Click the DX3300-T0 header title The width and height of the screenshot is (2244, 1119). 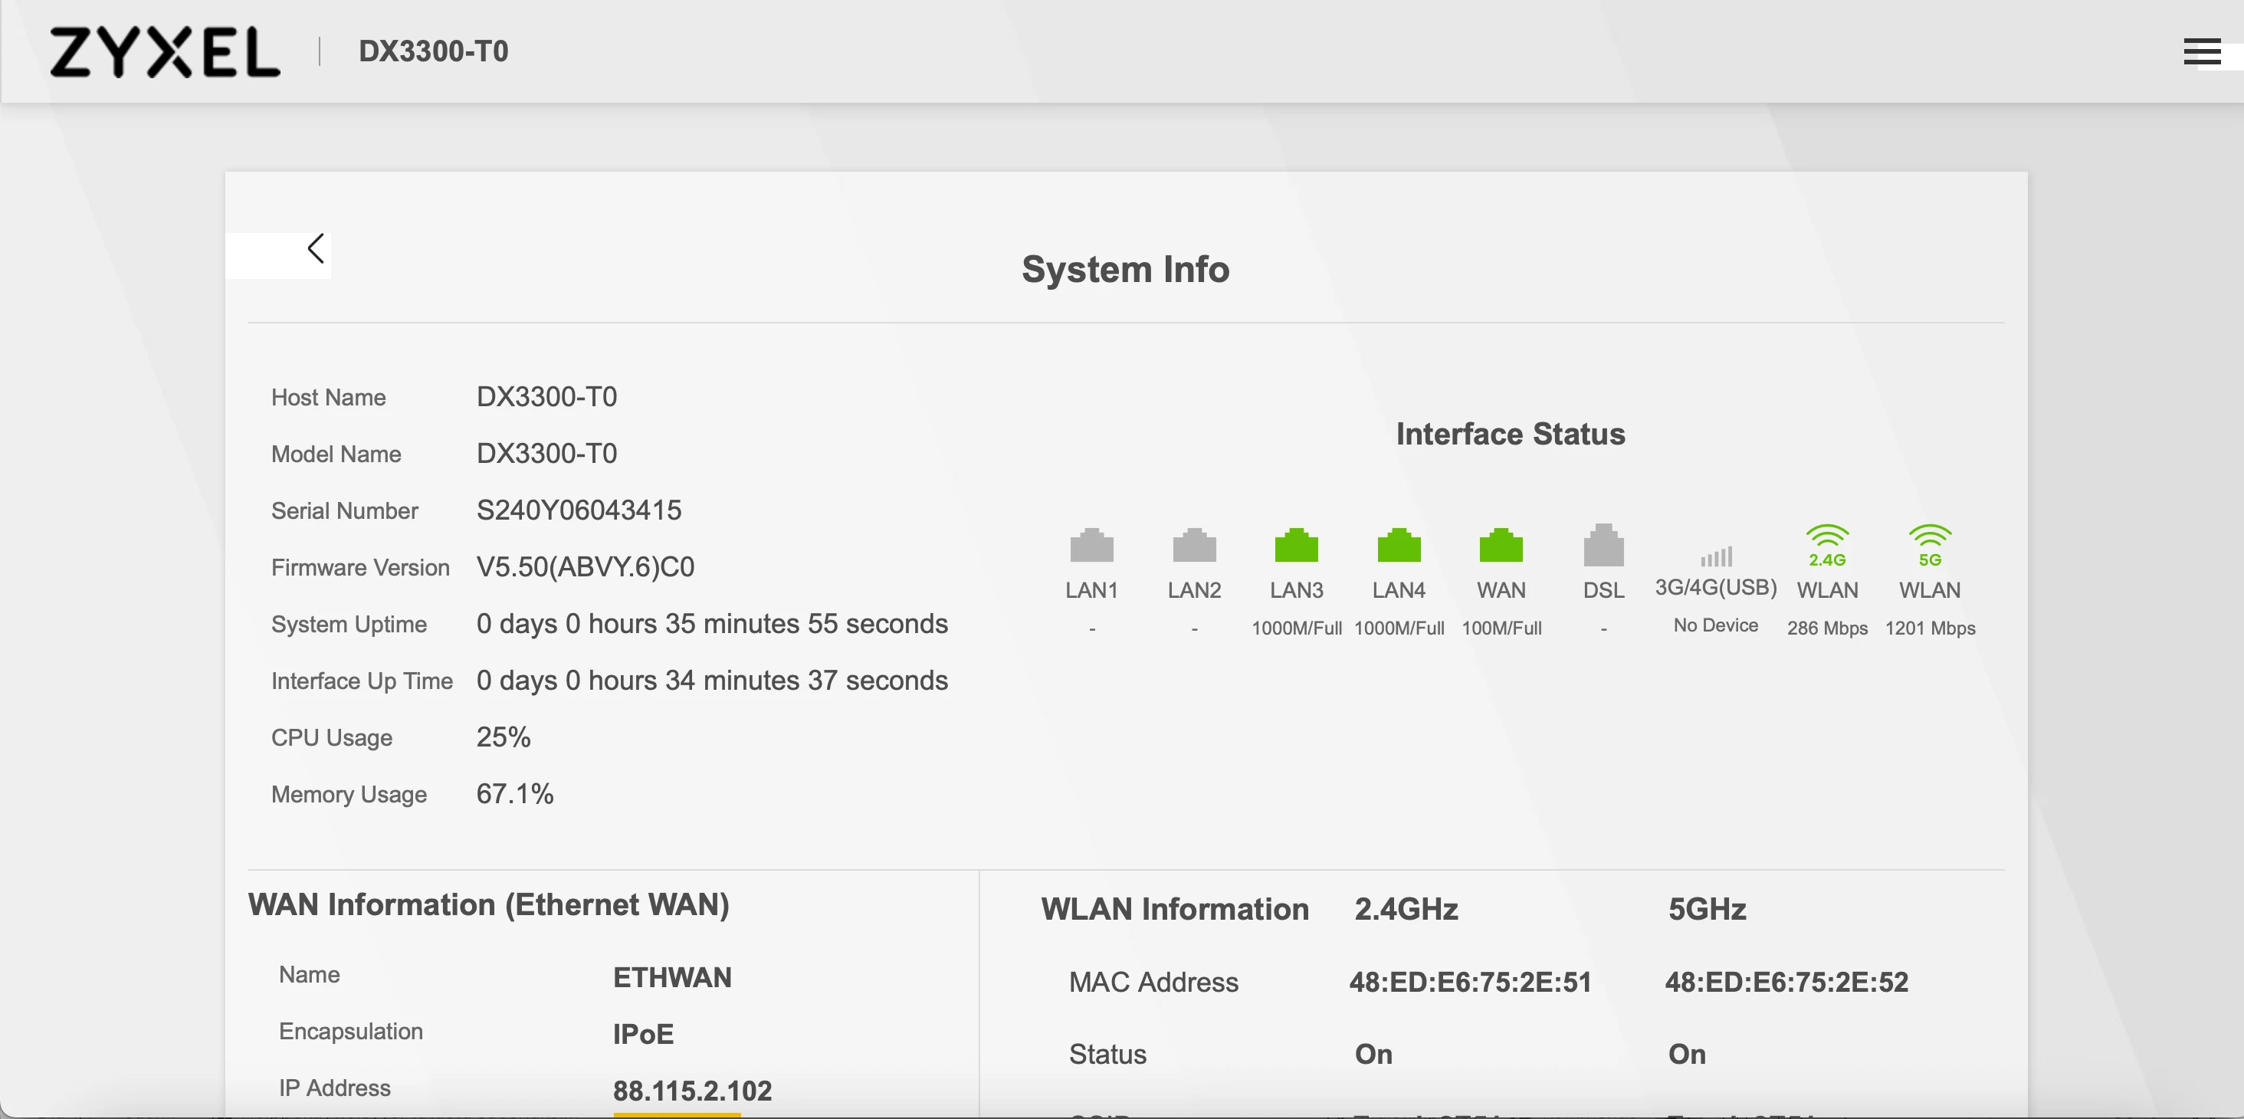click(x=433, y=51)
